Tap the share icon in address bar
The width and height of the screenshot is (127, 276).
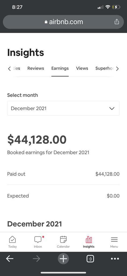tap(117, 22)
